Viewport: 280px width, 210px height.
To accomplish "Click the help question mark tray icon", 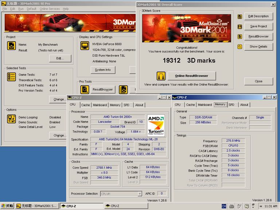I will coord(246,206).
